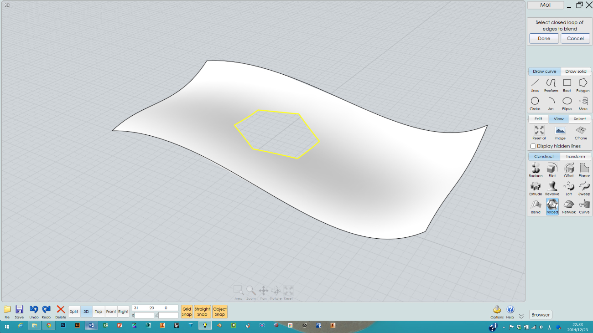Select the Lines drawing tool
The image size is (593, 333).
535,85
